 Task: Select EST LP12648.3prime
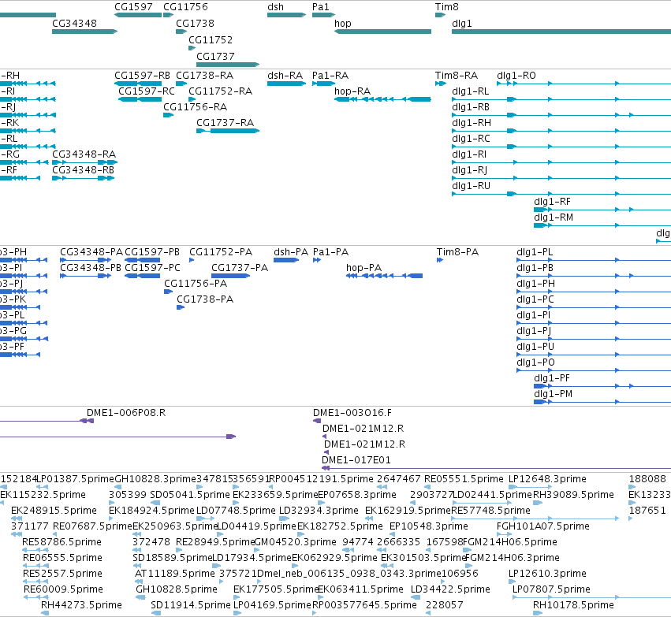(547, 479)
